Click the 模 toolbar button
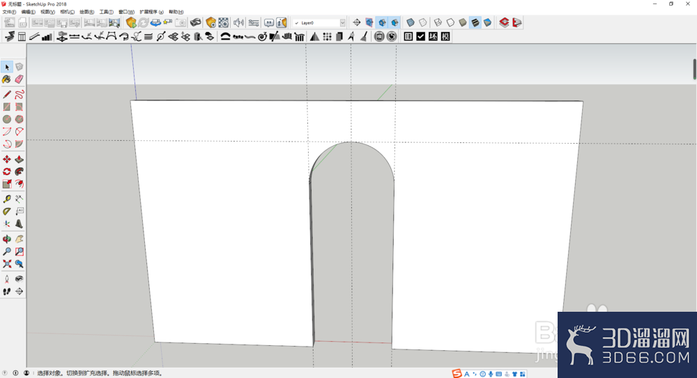 445,36
